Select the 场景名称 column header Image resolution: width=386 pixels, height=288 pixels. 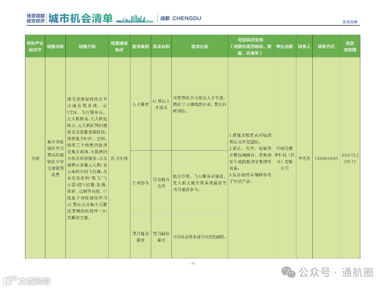[55, 46]
